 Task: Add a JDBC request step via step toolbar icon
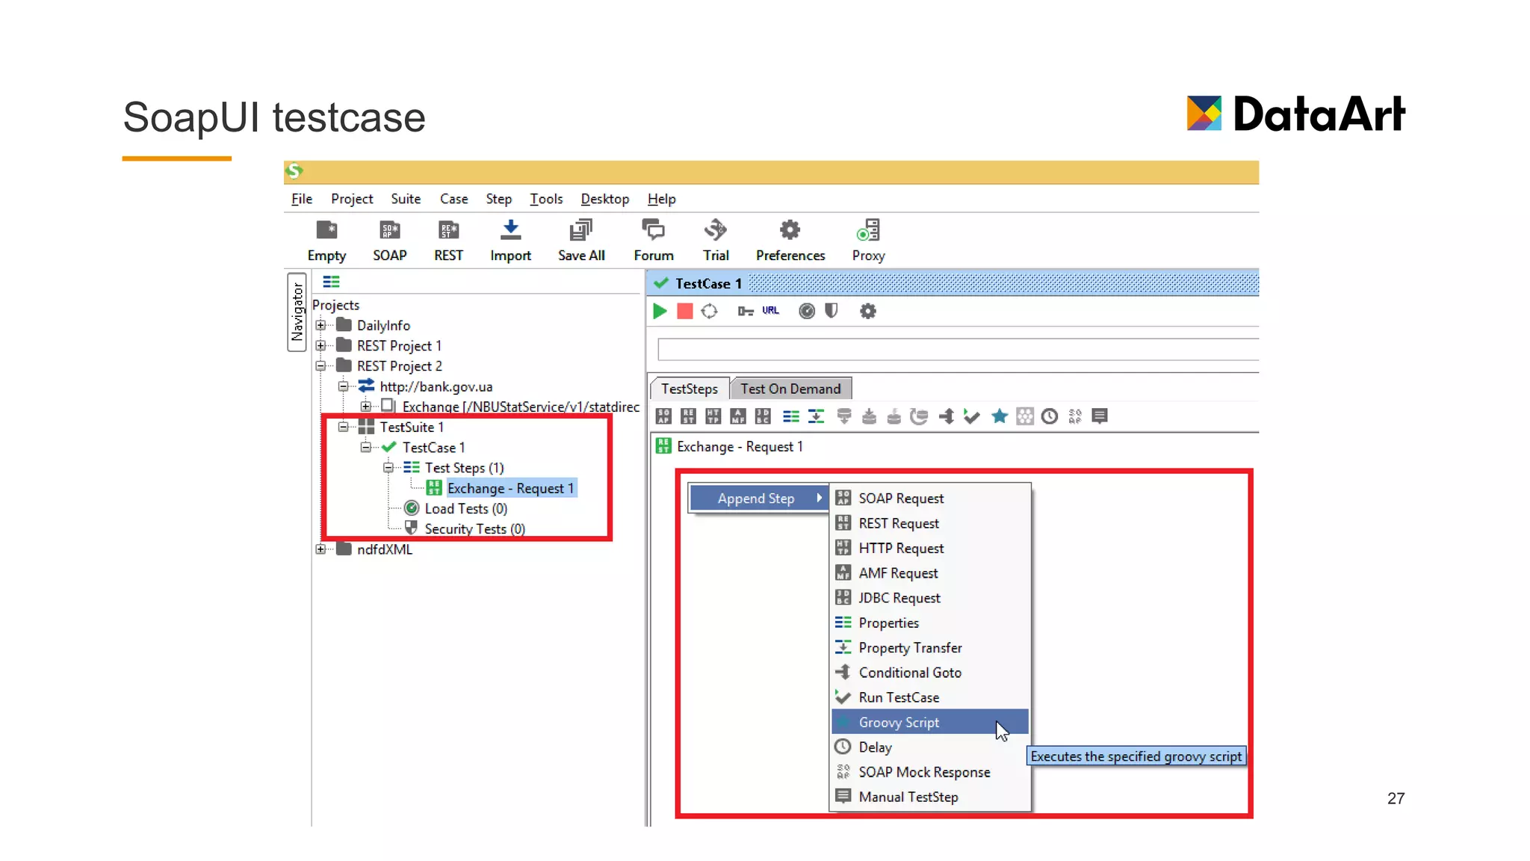(763, 416)
